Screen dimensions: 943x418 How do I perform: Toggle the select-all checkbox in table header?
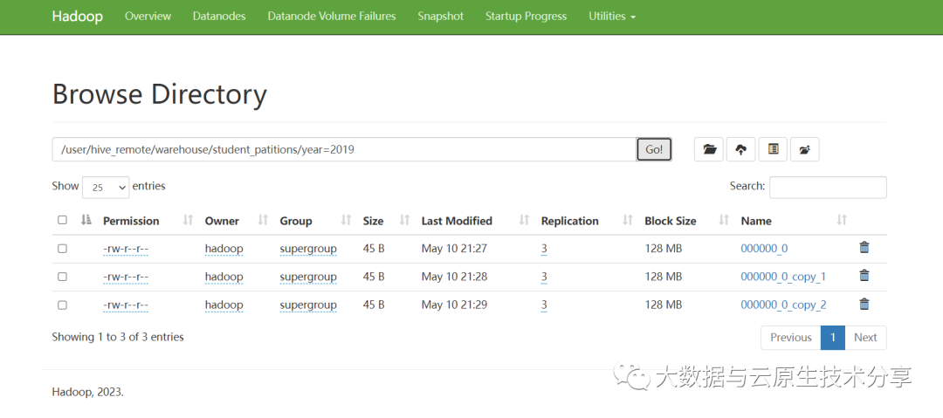coord(62,221)
